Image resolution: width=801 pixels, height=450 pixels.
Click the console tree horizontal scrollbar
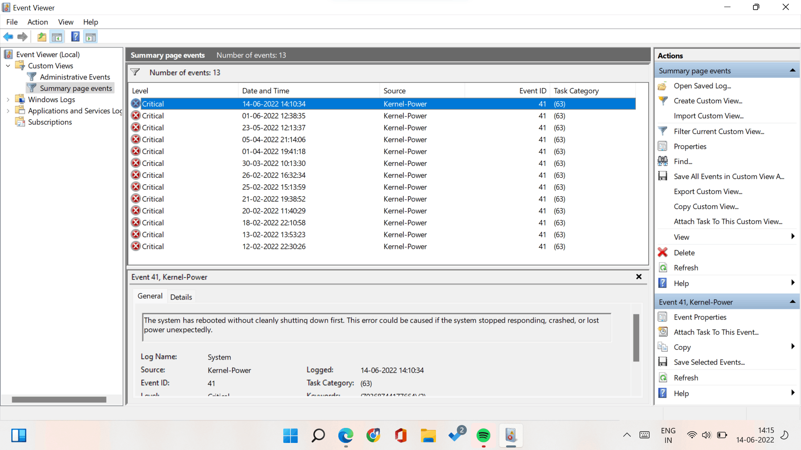[59, 400]
